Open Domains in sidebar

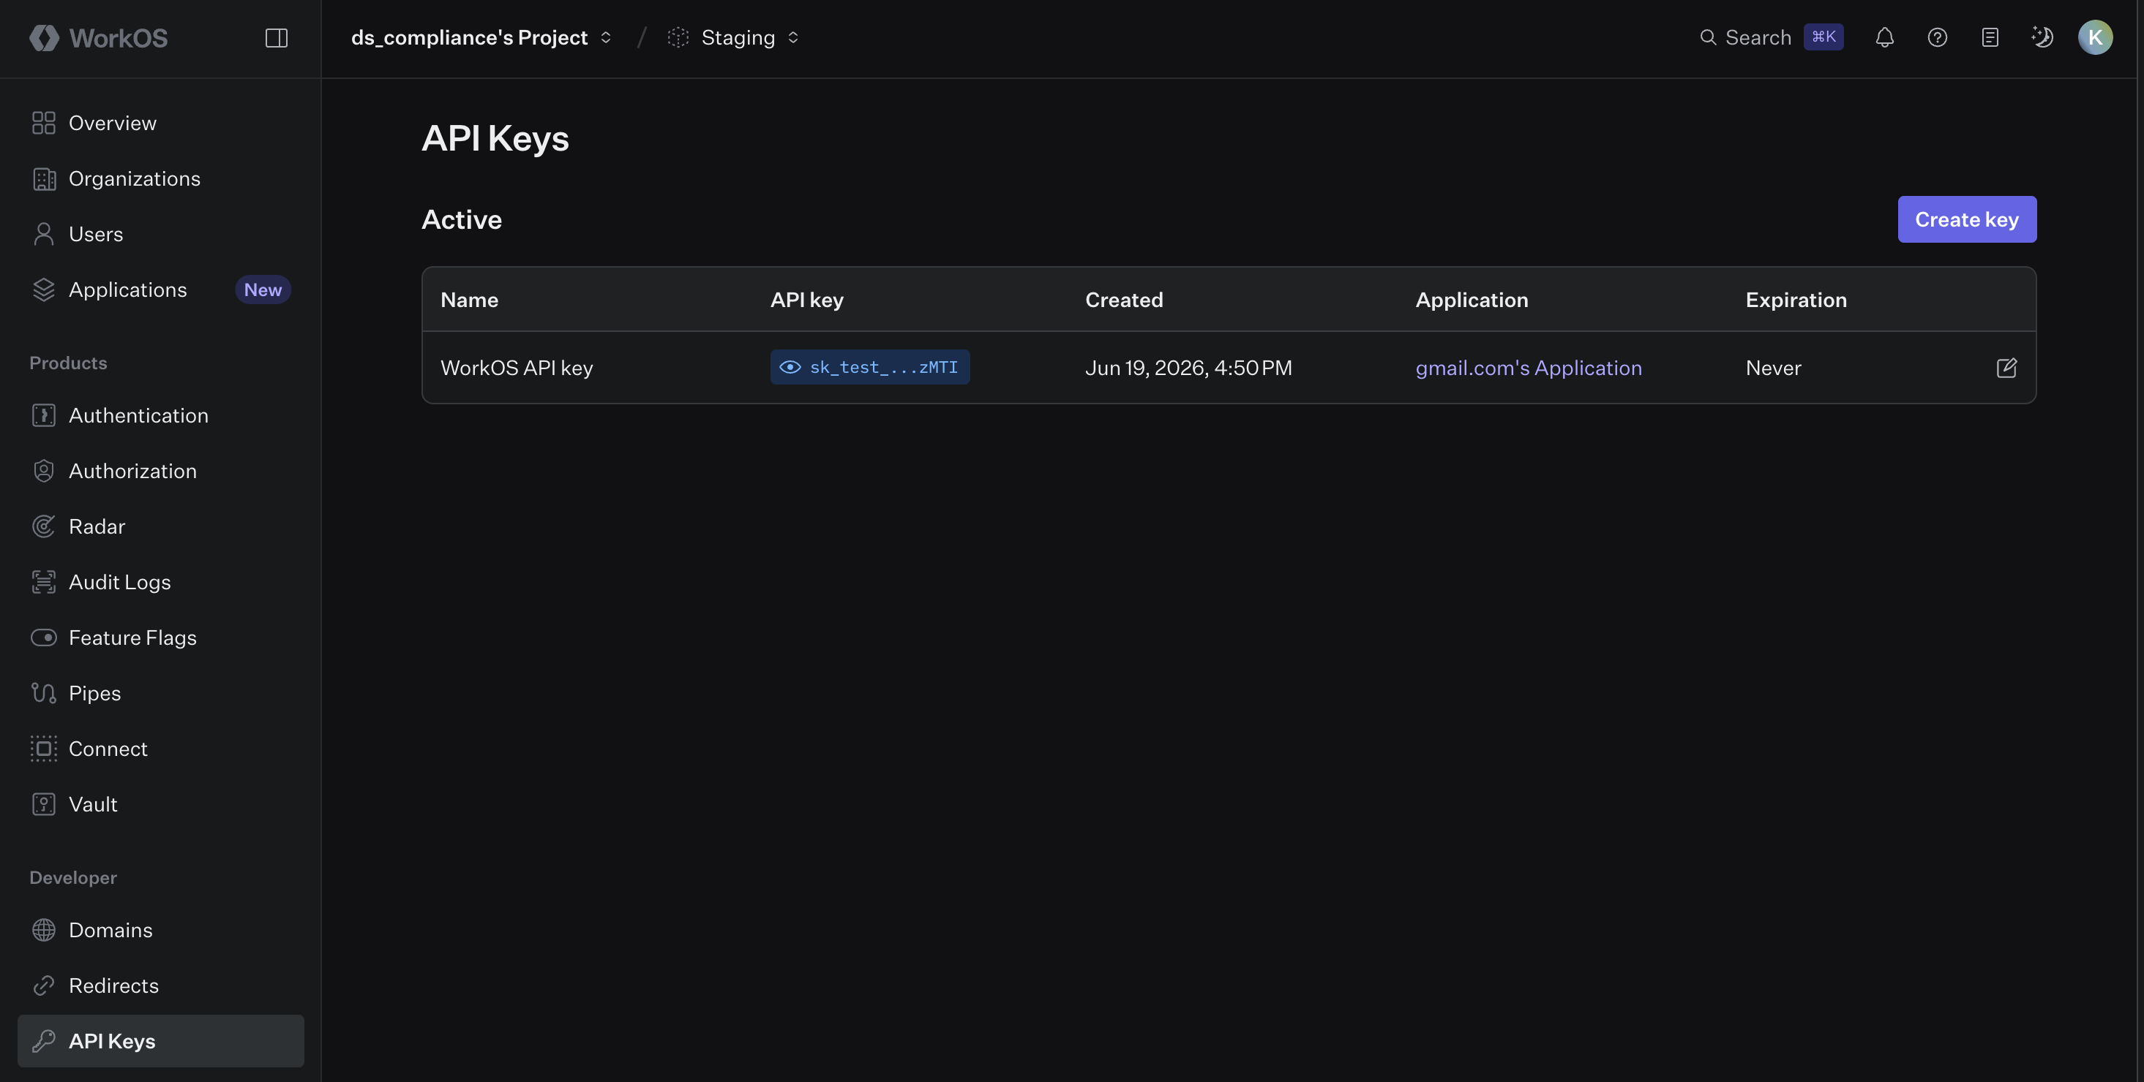[x=161, y=930]
